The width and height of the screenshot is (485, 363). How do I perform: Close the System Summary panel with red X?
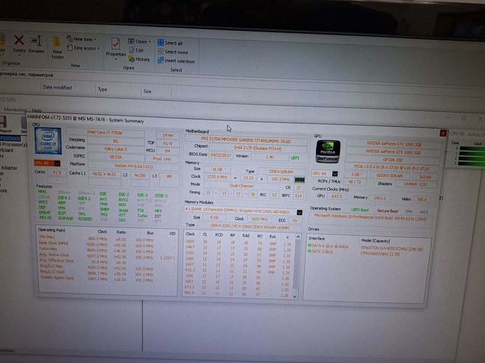(443, 133)
